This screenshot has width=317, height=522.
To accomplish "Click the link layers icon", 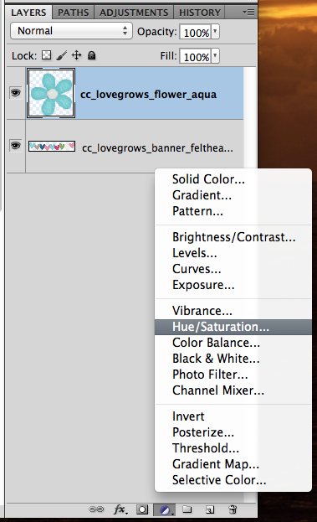I will [96, 509].
